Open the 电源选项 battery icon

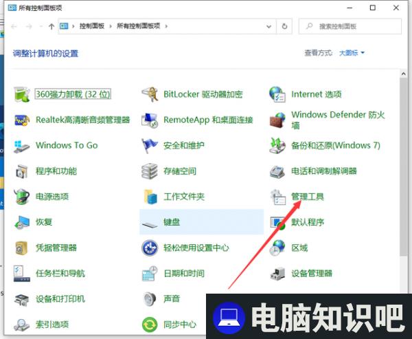coord(22,197)
